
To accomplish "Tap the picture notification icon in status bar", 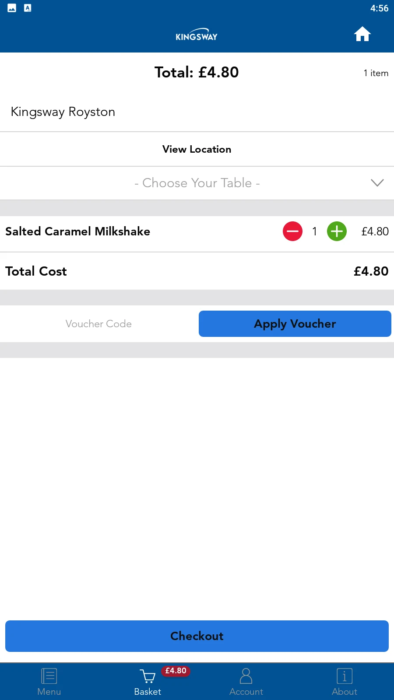I will point(12,8).
